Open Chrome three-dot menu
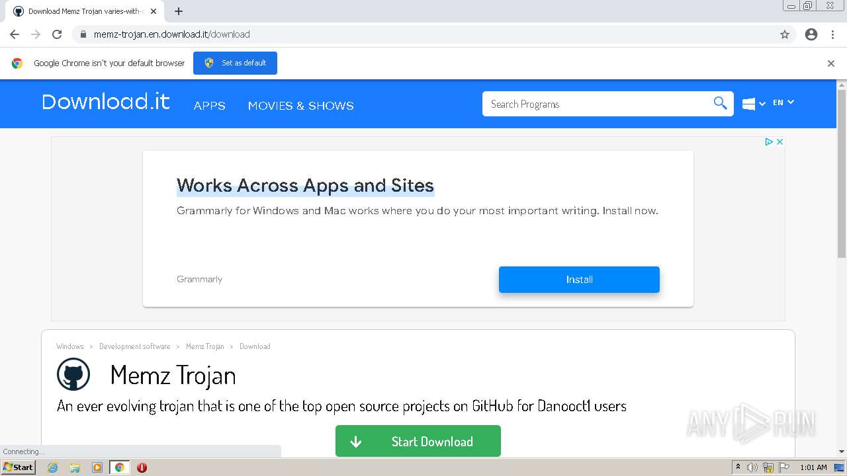Screen dimensions: 847x476 [x=832, y=34]
